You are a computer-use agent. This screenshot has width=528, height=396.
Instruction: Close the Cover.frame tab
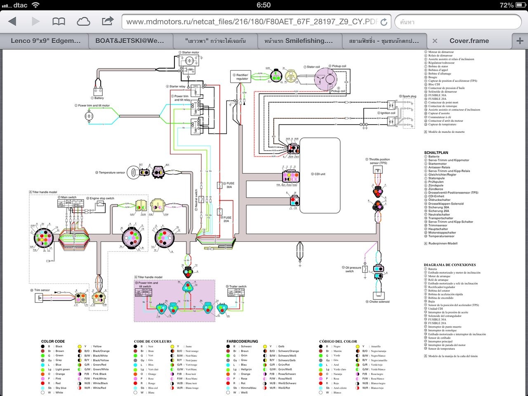(x=434, y=41)
